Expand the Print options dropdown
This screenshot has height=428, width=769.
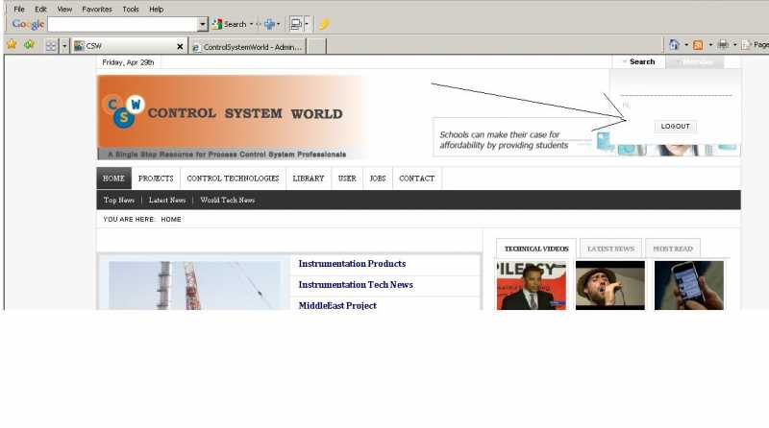coord(734,45)
